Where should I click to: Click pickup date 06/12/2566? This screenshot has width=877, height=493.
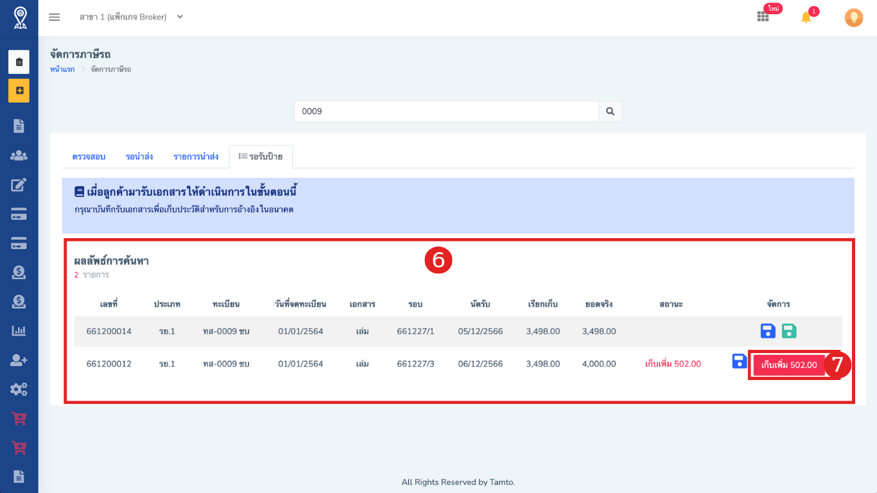pos(480,364)
